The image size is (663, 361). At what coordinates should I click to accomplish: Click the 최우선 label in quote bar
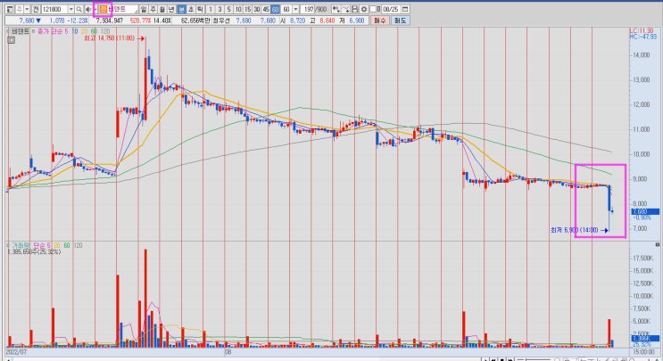click(x=220, y=21)
